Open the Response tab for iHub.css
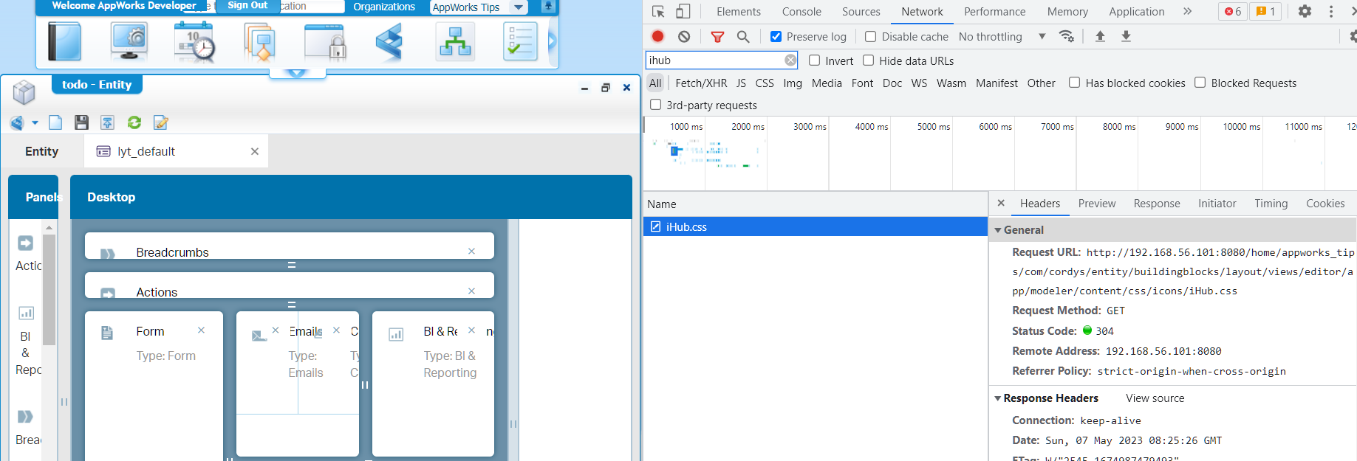This screenshot has height=461, width=1357. (1156, 204)
